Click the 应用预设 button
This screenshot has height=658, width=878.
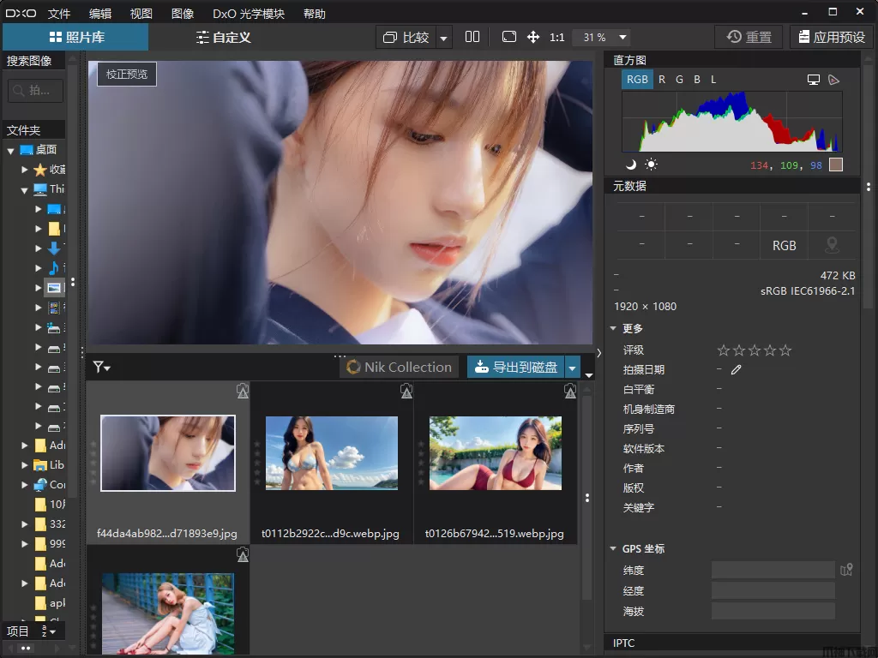(x=831, y=37)
